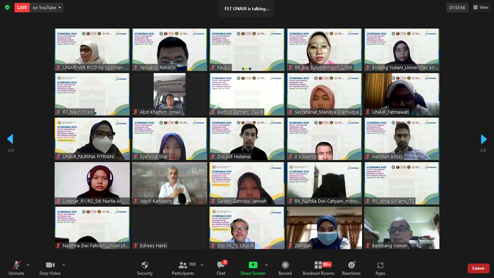The image size is (494, 278).
Task: Click the green encryption shield icon
Action: click(7, 7)
